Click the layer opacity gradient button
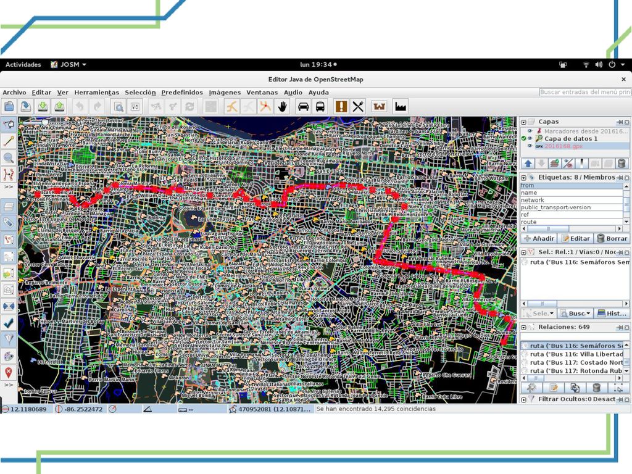 581,163
